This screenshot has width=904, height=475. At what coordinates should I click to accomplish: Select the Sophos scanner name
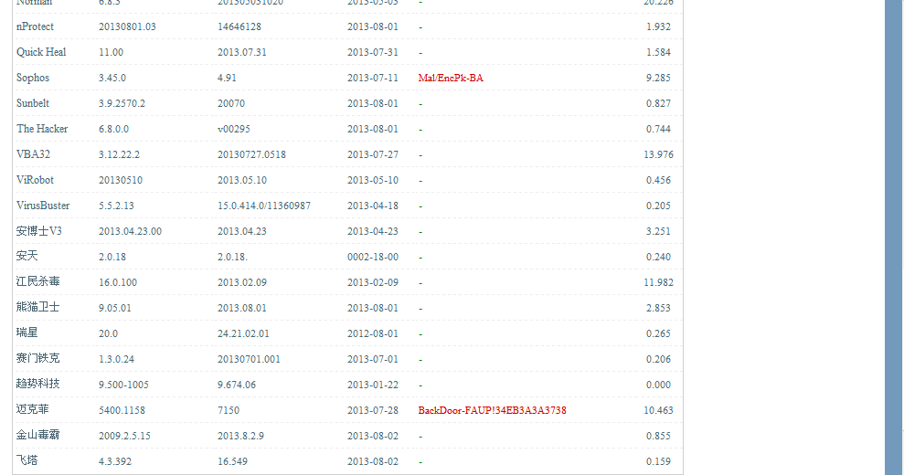pyautogui.click(x=33, y=78)
